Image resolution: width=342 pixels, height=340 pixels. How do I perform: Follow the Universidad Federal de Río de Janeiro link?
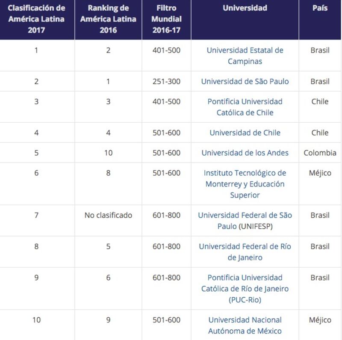(x=245, y=252)
